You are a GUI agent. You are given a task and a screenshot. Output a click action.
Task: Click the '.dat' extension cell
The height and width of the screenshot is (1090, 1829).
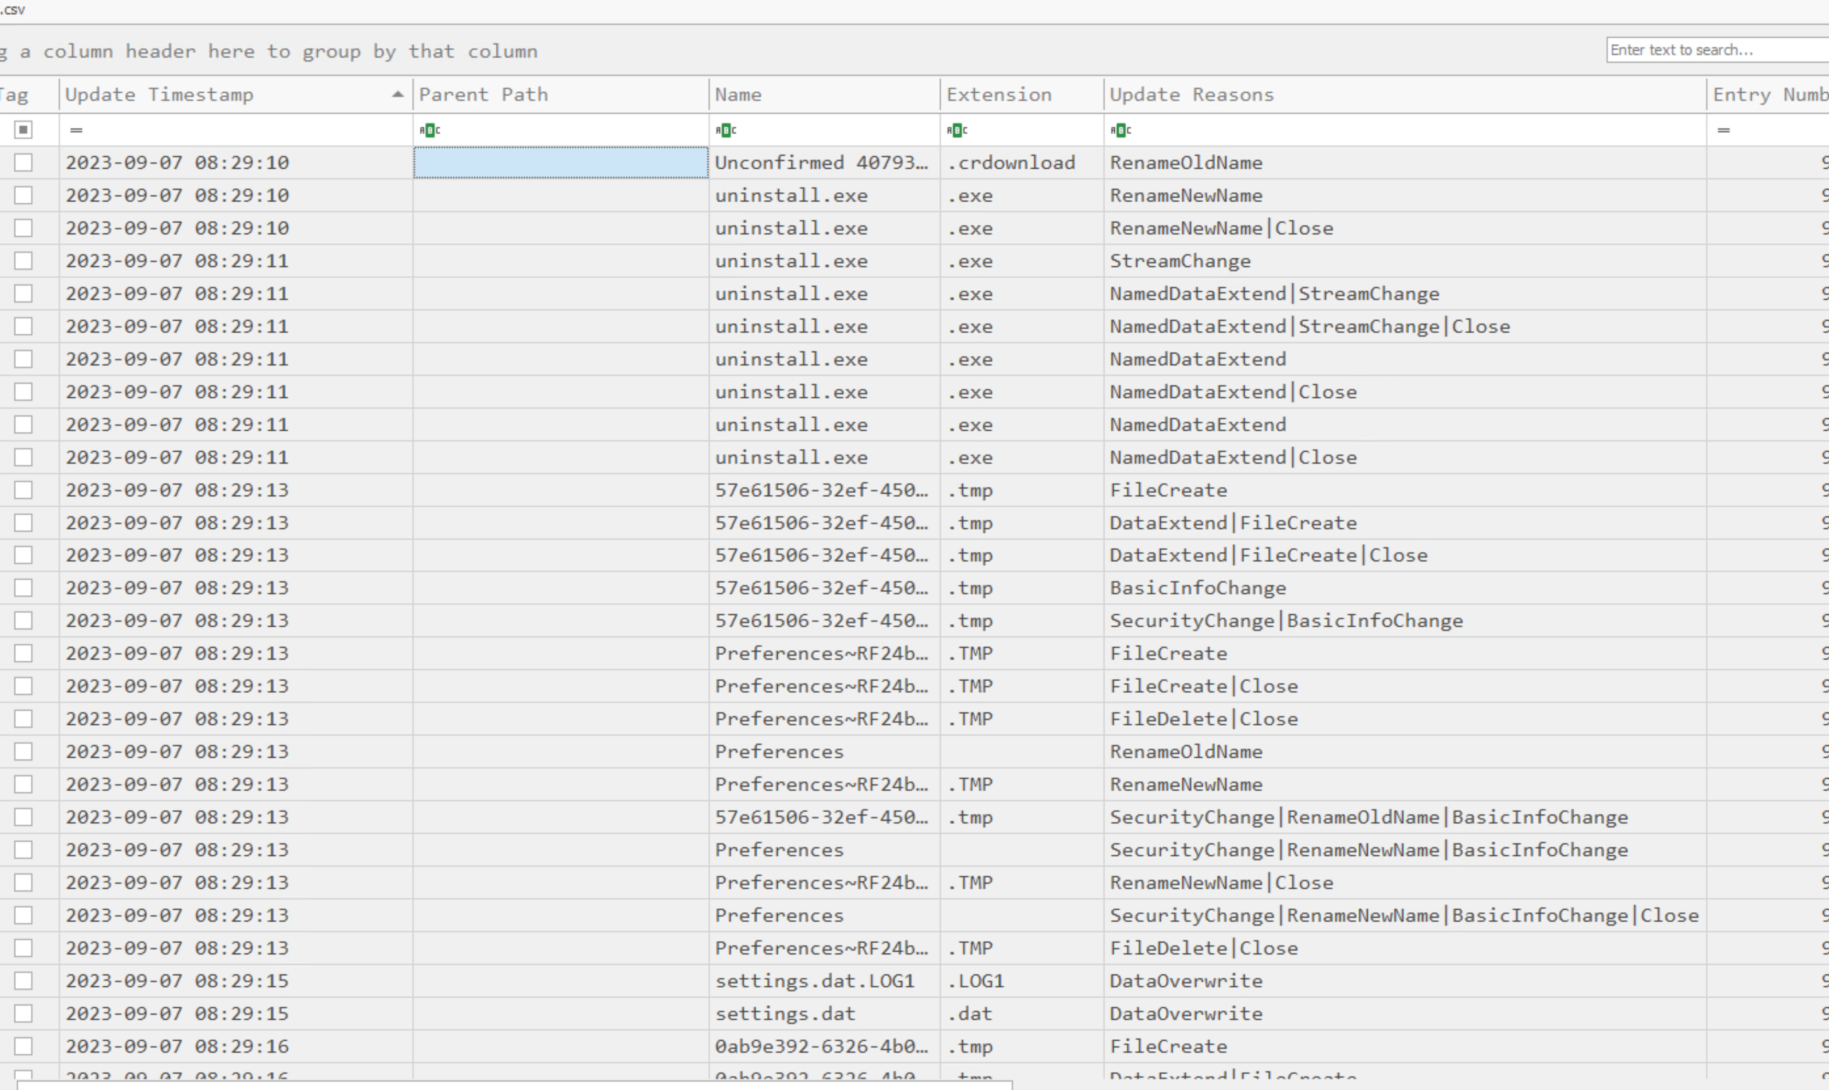(x=1022, y=1013)
